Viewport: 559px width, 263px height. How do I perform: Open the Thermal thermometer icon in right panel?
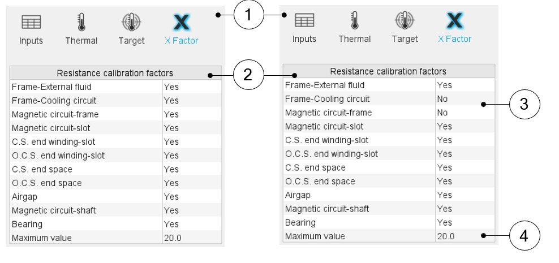[355, 21]
